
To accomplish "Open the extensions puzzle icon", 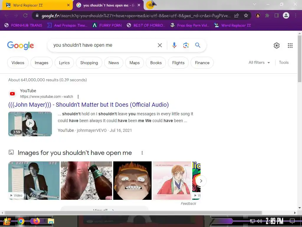I will click(267, 15).
